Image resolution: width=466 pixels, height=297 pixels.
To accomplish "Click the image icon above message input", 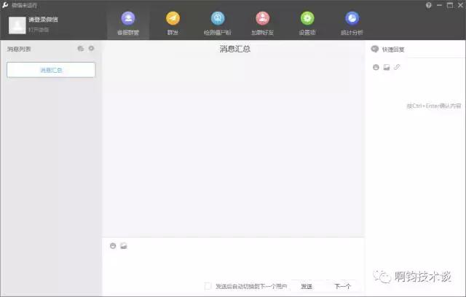I will [124, 245].
